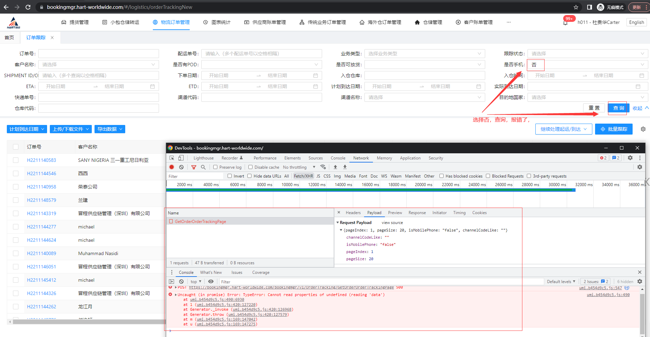The height and width of the screenshot is (337, 650).
Task: Toggle the device toolbar icon in DevTools
Action: (181, 158)
